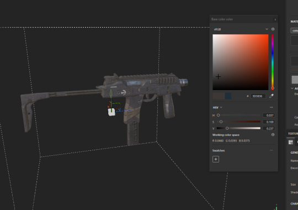Switch to the Texture tab
298x210 pixels.
[x=292, y=134]
